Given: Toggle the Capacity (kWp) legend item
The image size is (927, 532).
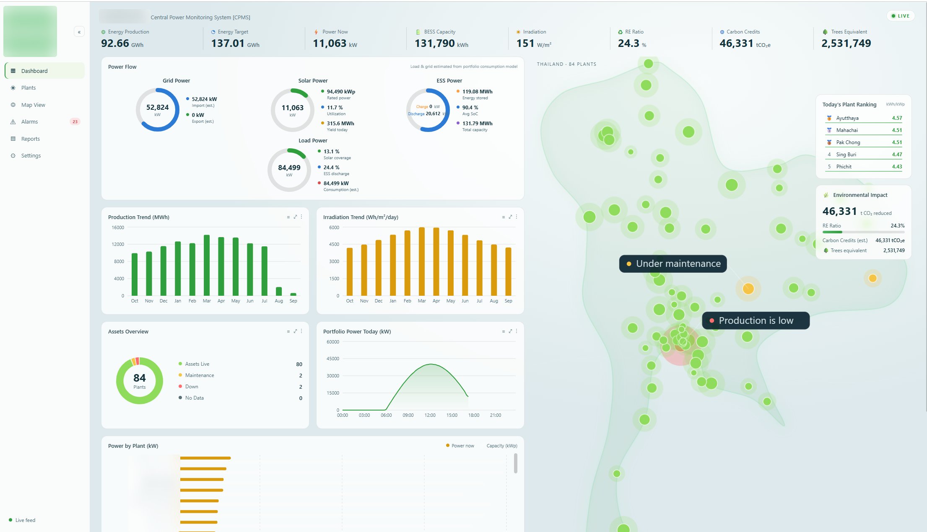Looking at the screenshot, I should tap(502, 446).
